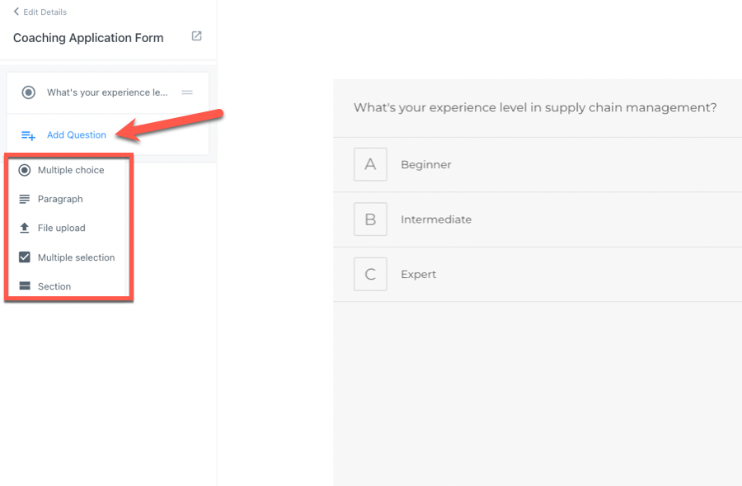Click the supply chain question heading in the preview
This screenshot has width=742, height=486.
(x=534, y=108)
